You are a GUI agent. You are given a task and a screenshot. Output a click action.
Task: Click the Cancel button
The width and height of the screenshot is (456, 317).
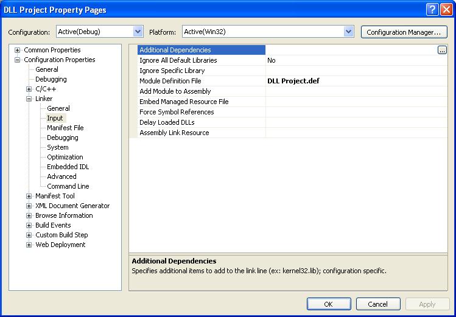[377, 304]
